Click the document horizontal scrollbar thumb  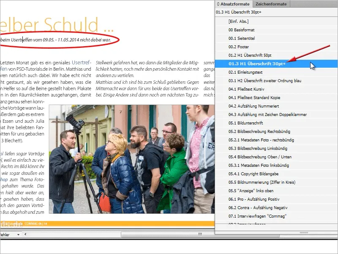(x=200, y=235)
